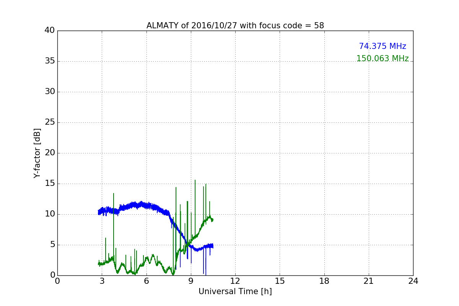Click y-axis tick label '10'
The height and width of the screenshot is (306, 459).
[x=49, y=214]
